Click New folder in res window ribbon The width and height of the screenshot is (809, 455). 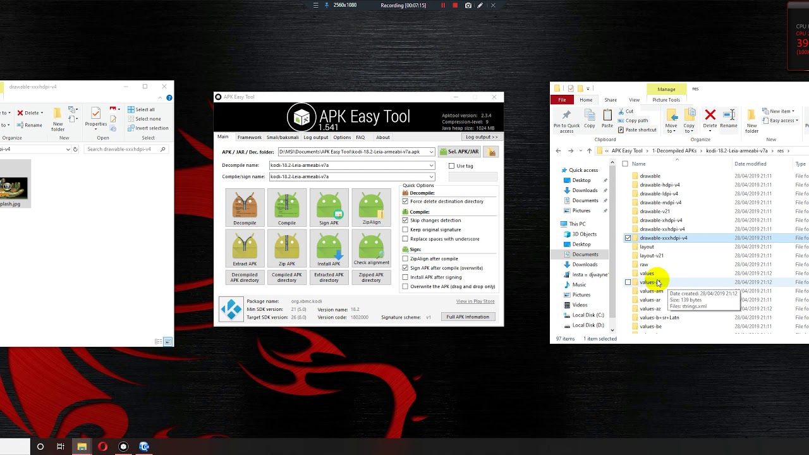pyautogui.click(x=751, y=120)
